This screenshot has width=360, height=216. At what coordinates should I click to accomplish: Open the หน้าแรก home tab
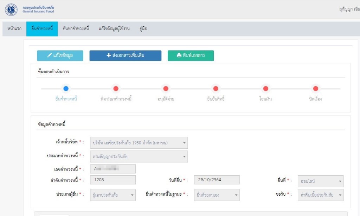click(x=14, y=29)
